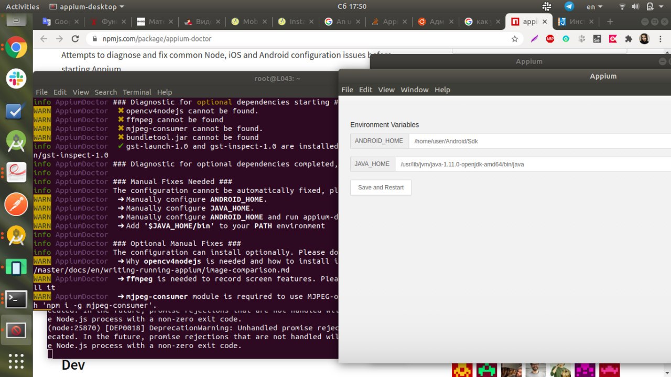The width and height of the screenshot is (671, 377).
Task: Open the clock showing Сб 17:50
Action: pyautogui.click(x=351, y=7)
